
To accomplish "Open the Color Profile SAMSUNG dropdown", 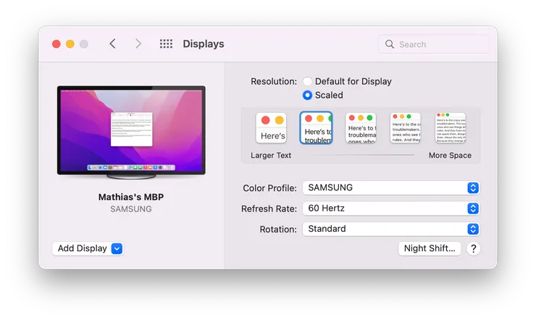I will point(391,188).
